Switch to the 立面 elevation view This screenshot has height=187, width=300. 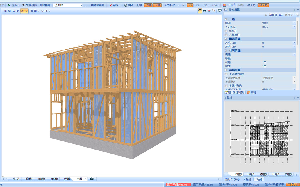(x=16, y=11)
